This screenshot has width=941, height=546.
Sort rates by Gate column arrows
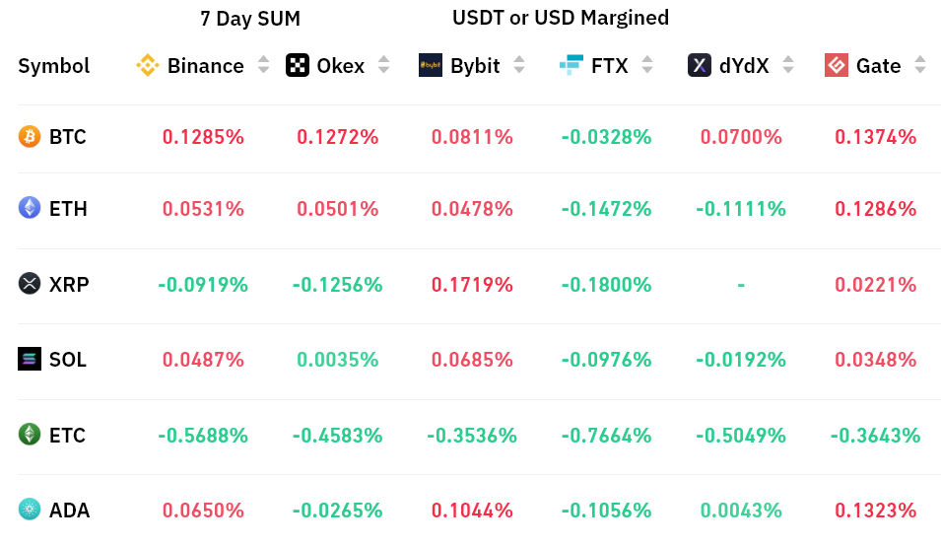(920, 65)
